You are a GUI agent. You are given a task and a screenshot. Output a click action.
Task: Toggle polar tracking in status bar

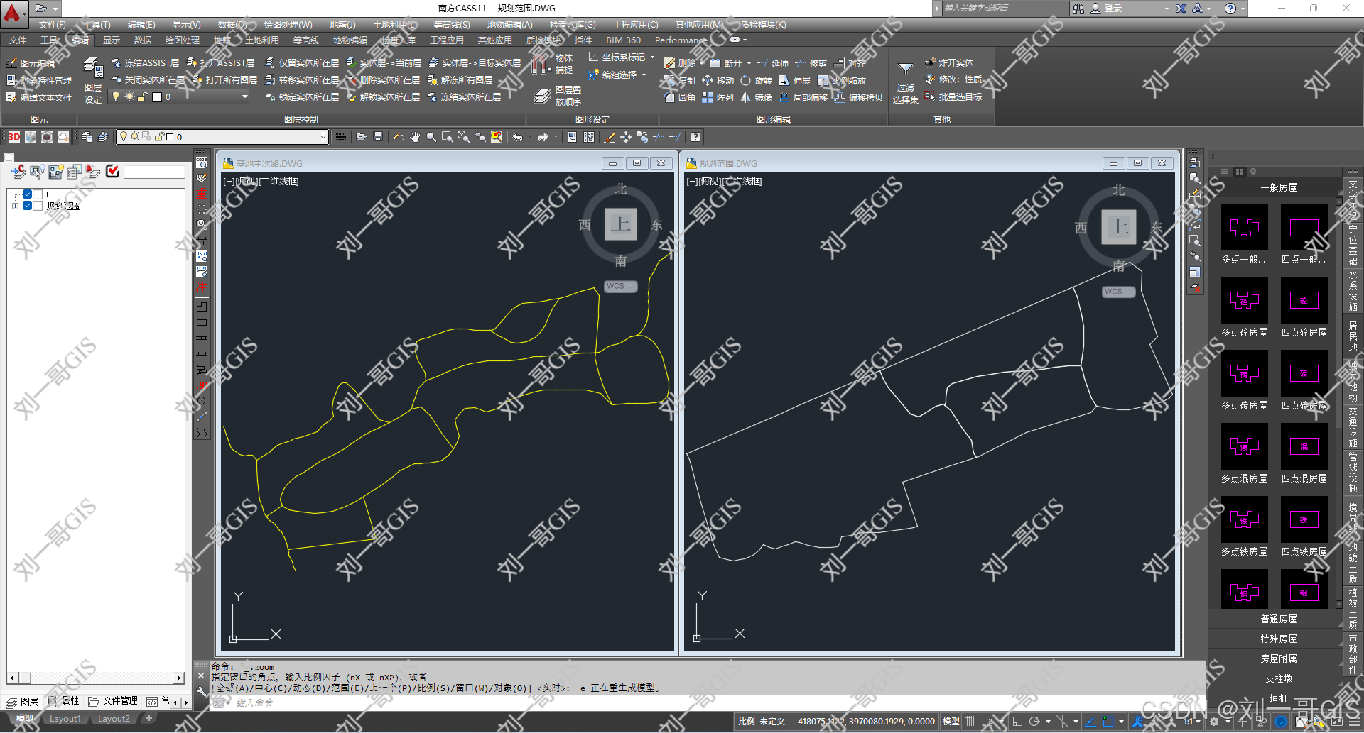(x=1034, y=722)
